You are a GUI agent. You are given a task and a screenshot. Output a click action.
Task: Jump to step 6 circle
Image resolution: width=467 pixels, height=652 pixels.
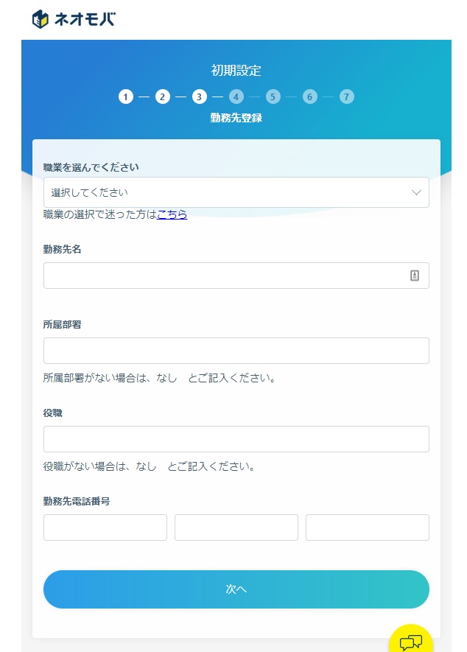310,97
